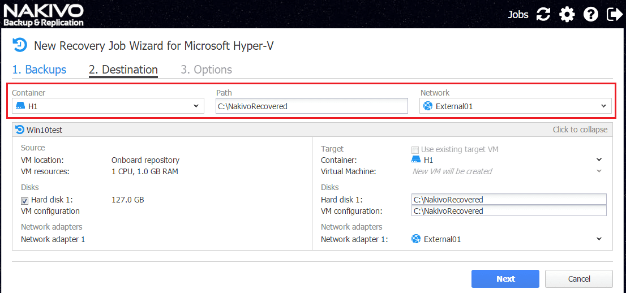Go to the 3. Options step
The width and height of the screenshot is (626, 293).
(x=206, y=70)
